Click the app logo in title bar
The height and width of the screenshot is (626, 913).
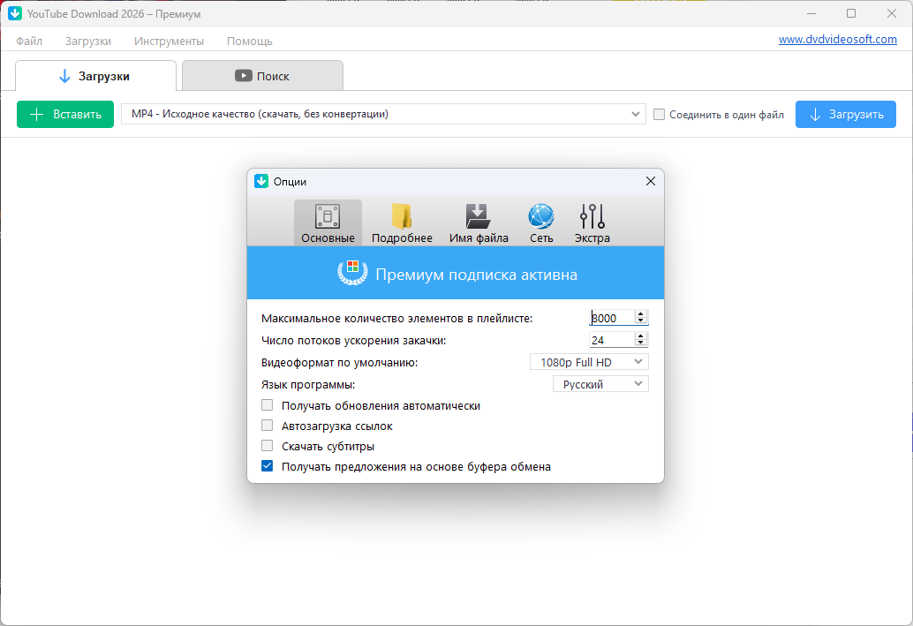pos(15,14)
